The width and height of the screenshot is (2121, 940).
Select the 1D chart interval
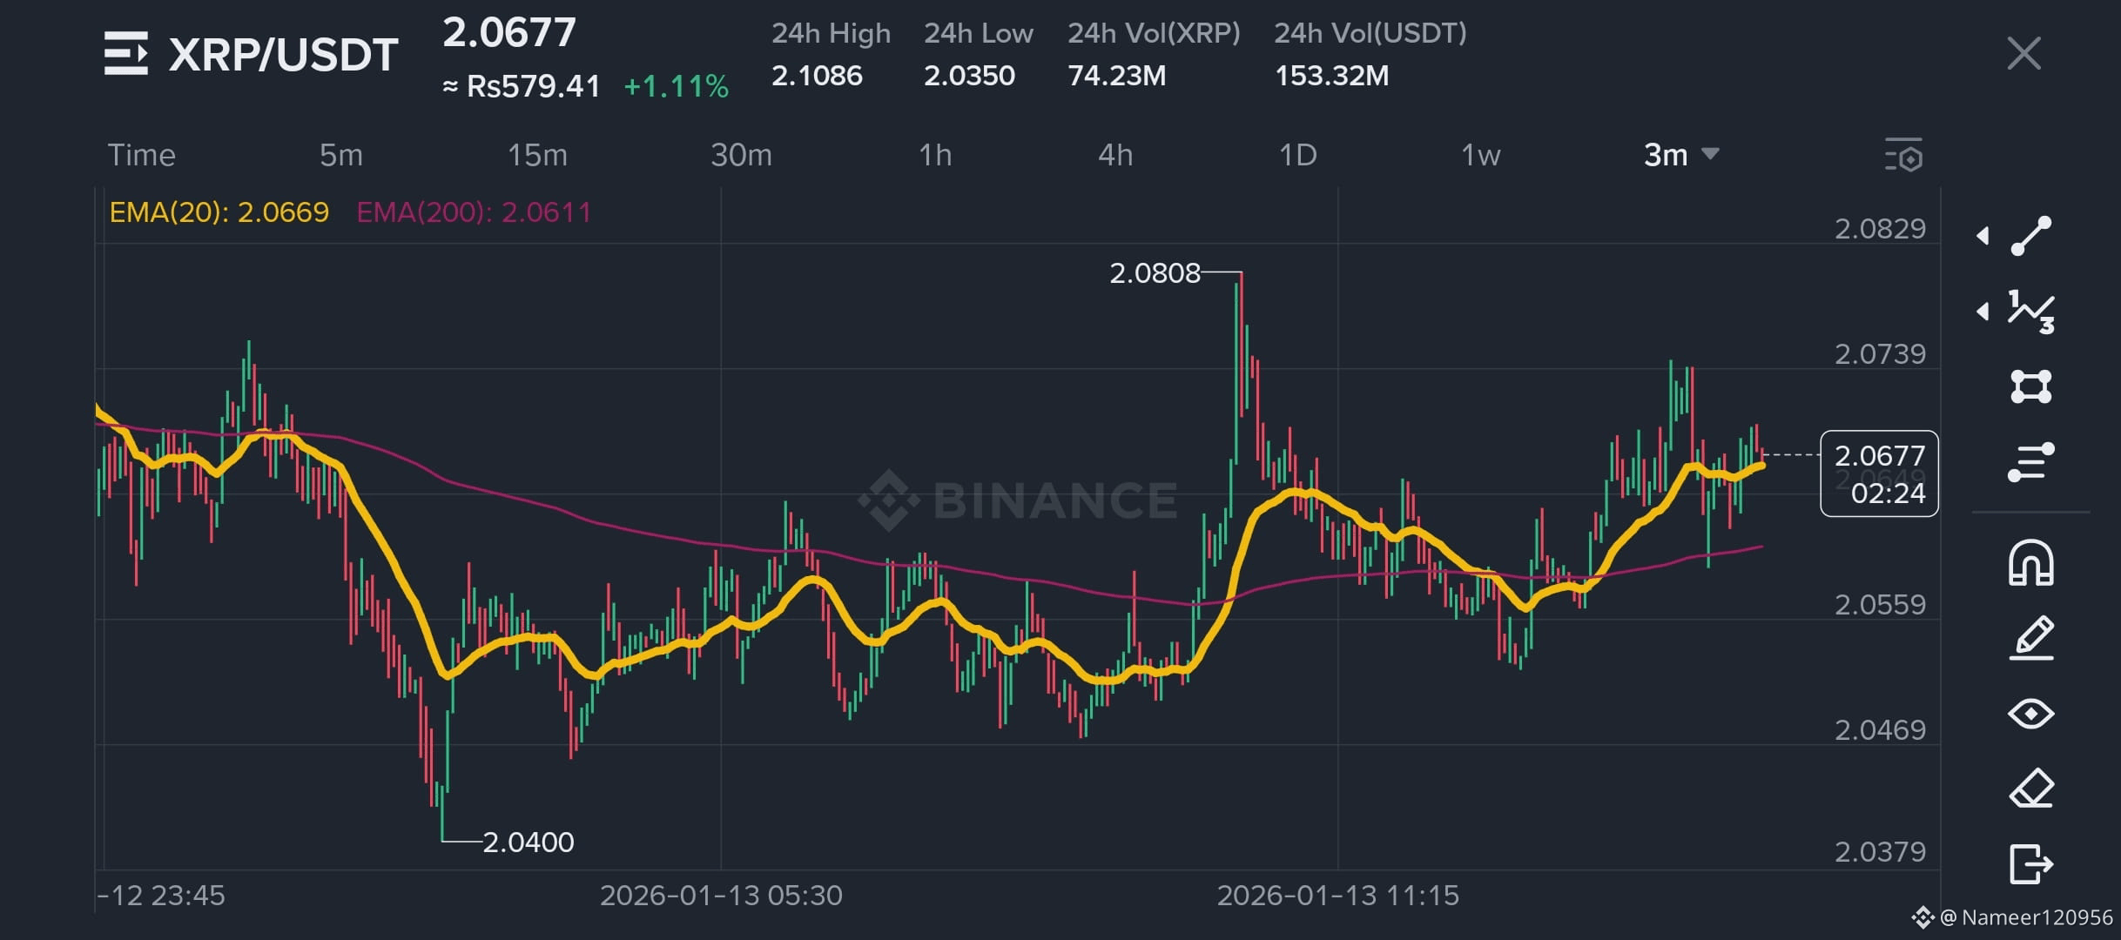pyautogui.click(x=1297, y=155)
